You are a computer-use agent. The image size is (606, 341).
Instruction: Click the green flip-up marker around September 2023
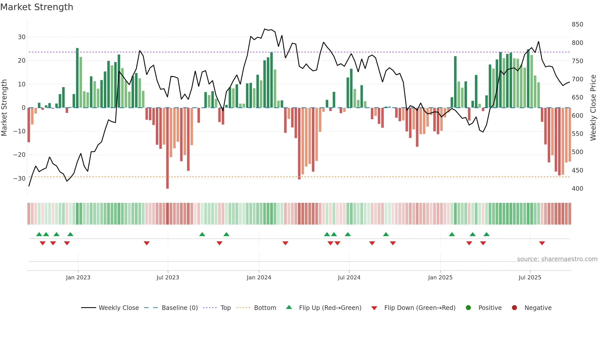[x=202, y=234]
